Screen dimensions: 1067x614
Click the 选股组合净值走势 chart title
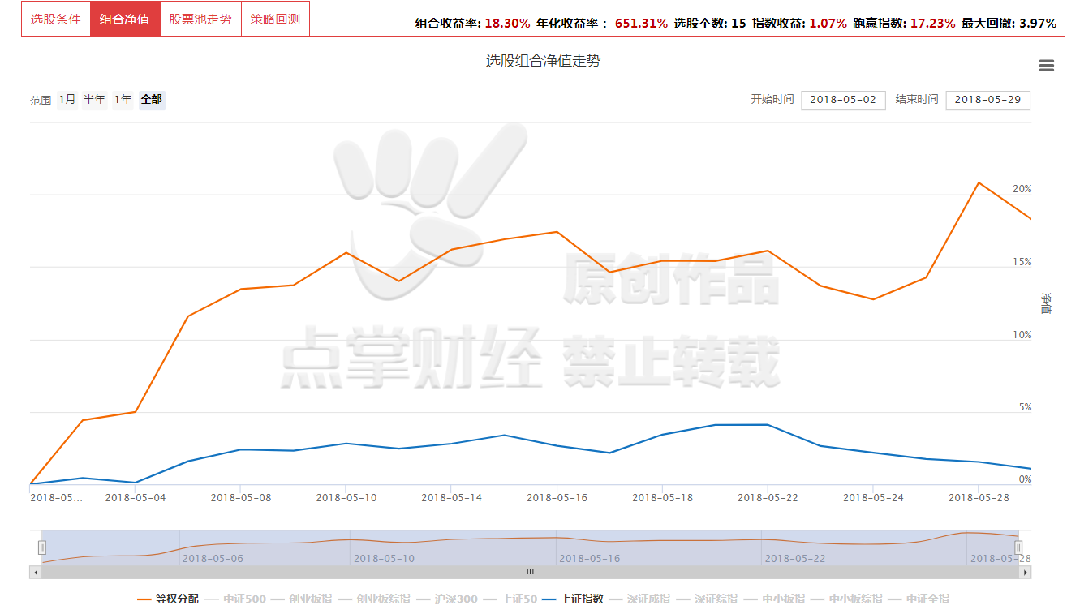pos(543,61)
